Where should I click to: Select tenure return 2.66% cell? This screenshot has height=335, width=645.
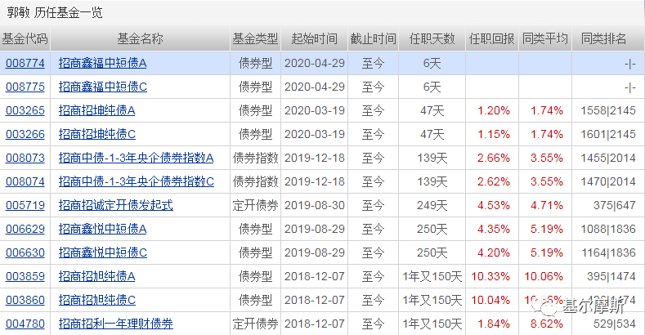(x=494, y=158)
